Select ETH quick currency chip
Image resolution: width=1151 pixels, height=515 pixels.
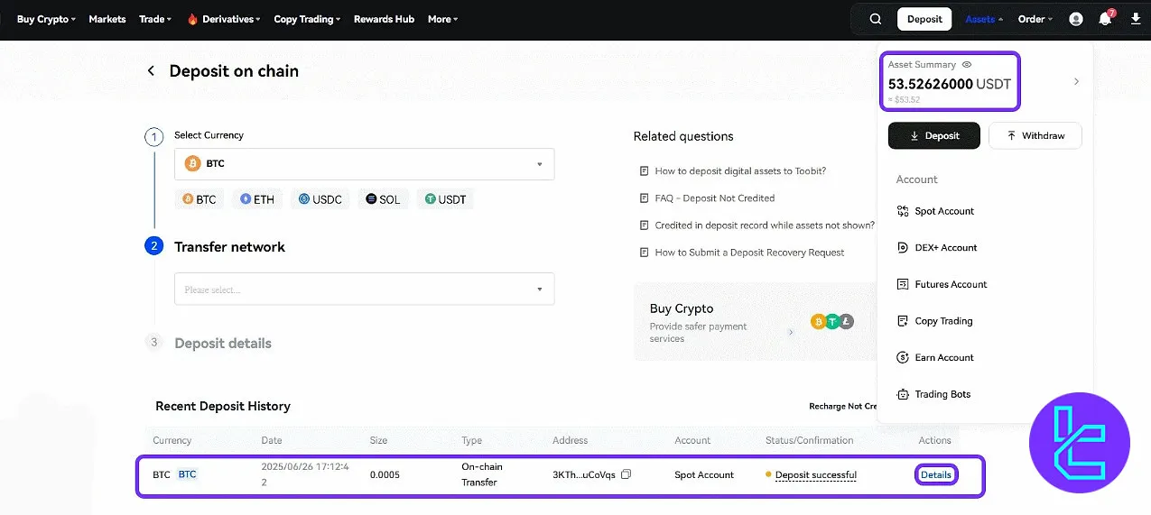pos(257,199)
